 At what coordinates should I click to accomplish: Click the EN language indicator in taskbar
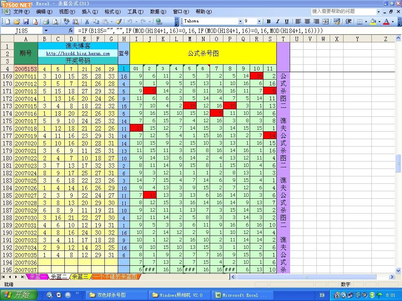point(322,295)
